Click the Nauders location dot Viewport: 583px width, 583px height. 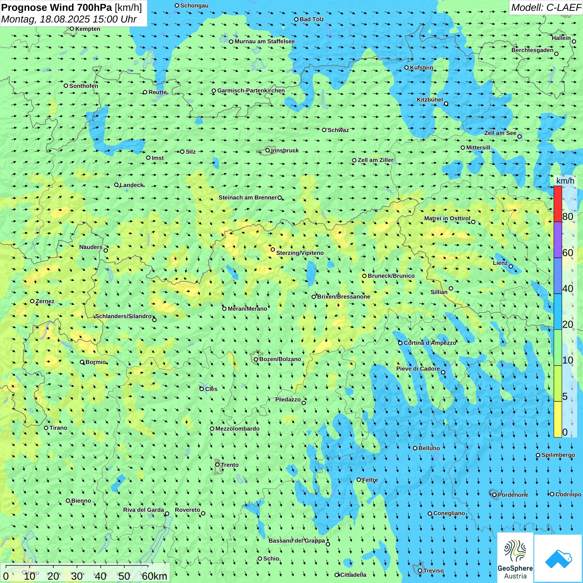point(106,250)
